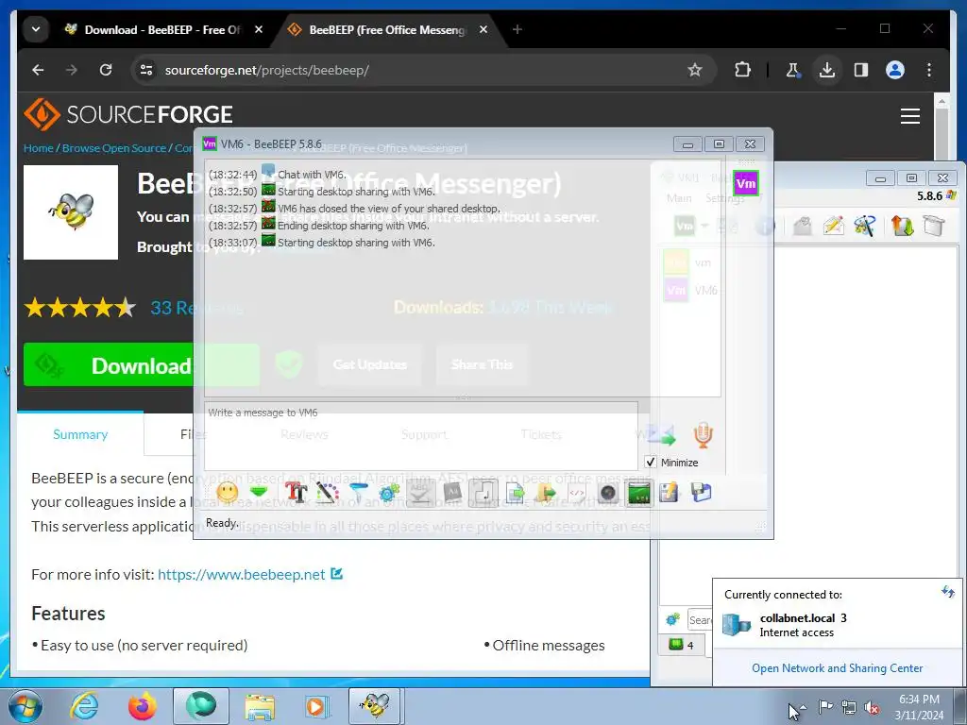Open a new browser tab with plus
Screen dimensions: 967x725
pyautogui.click(x=517, y=29)
